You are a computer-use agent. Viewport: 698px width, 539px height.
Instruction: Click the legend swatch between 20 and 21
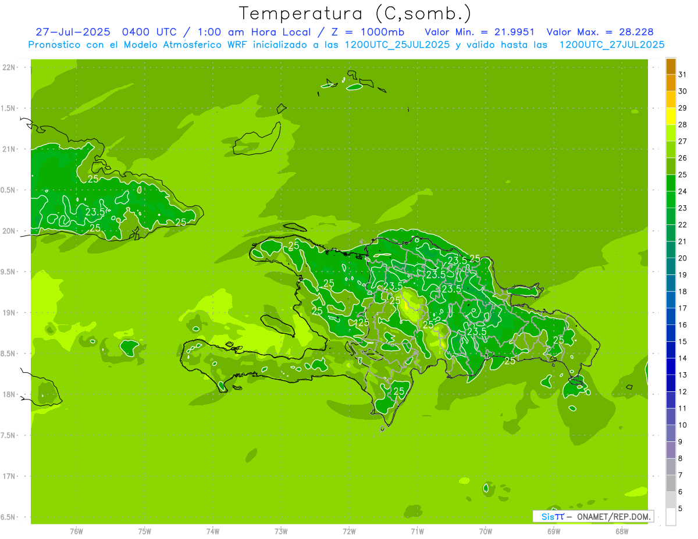(671, 249)
